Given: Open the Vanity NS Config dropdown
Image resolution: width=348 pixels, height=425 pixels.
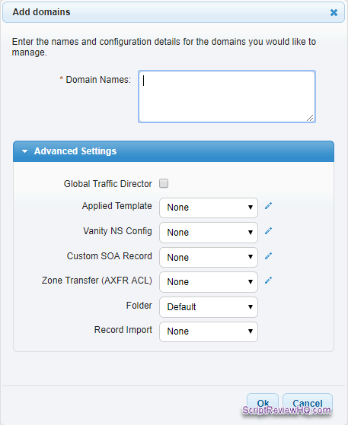Looking at the screenshot, I should point(209,233).
